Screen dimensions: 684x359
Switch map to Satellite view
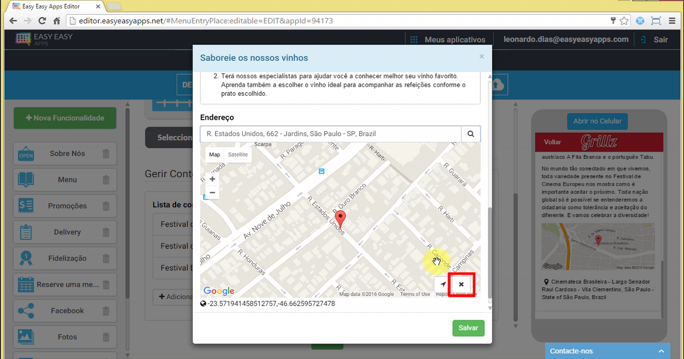(x=238, y=154)
